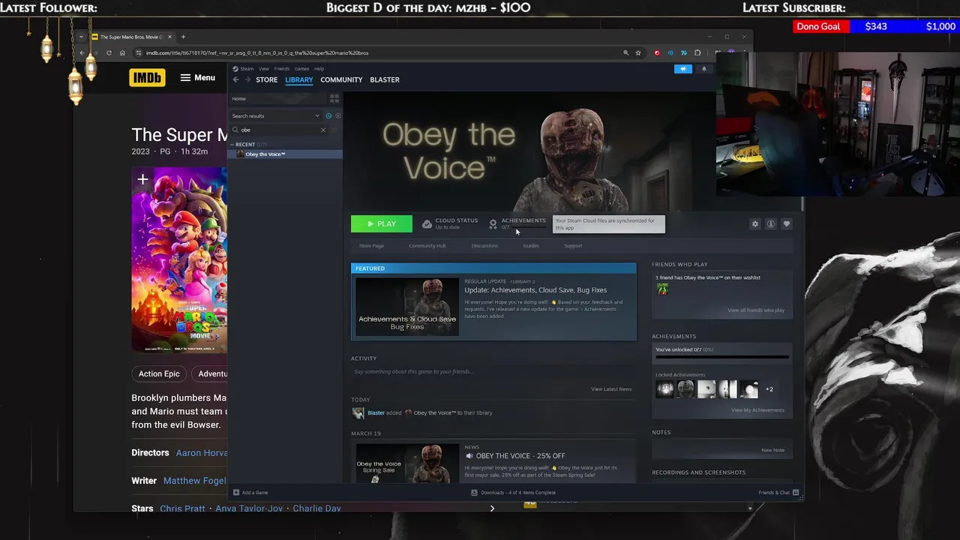Screen dimensions: 960x540
Task: Open Matthew Fogel writer link
Action: (x=194, y=481)
